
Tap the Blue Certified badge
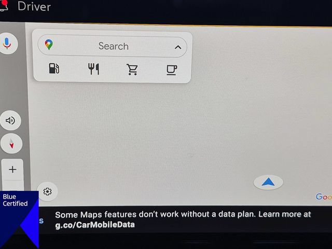19,220
